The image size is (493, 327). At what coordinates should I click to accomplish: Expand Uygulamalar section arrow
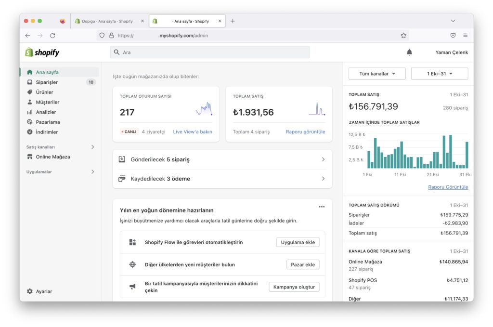93,171
